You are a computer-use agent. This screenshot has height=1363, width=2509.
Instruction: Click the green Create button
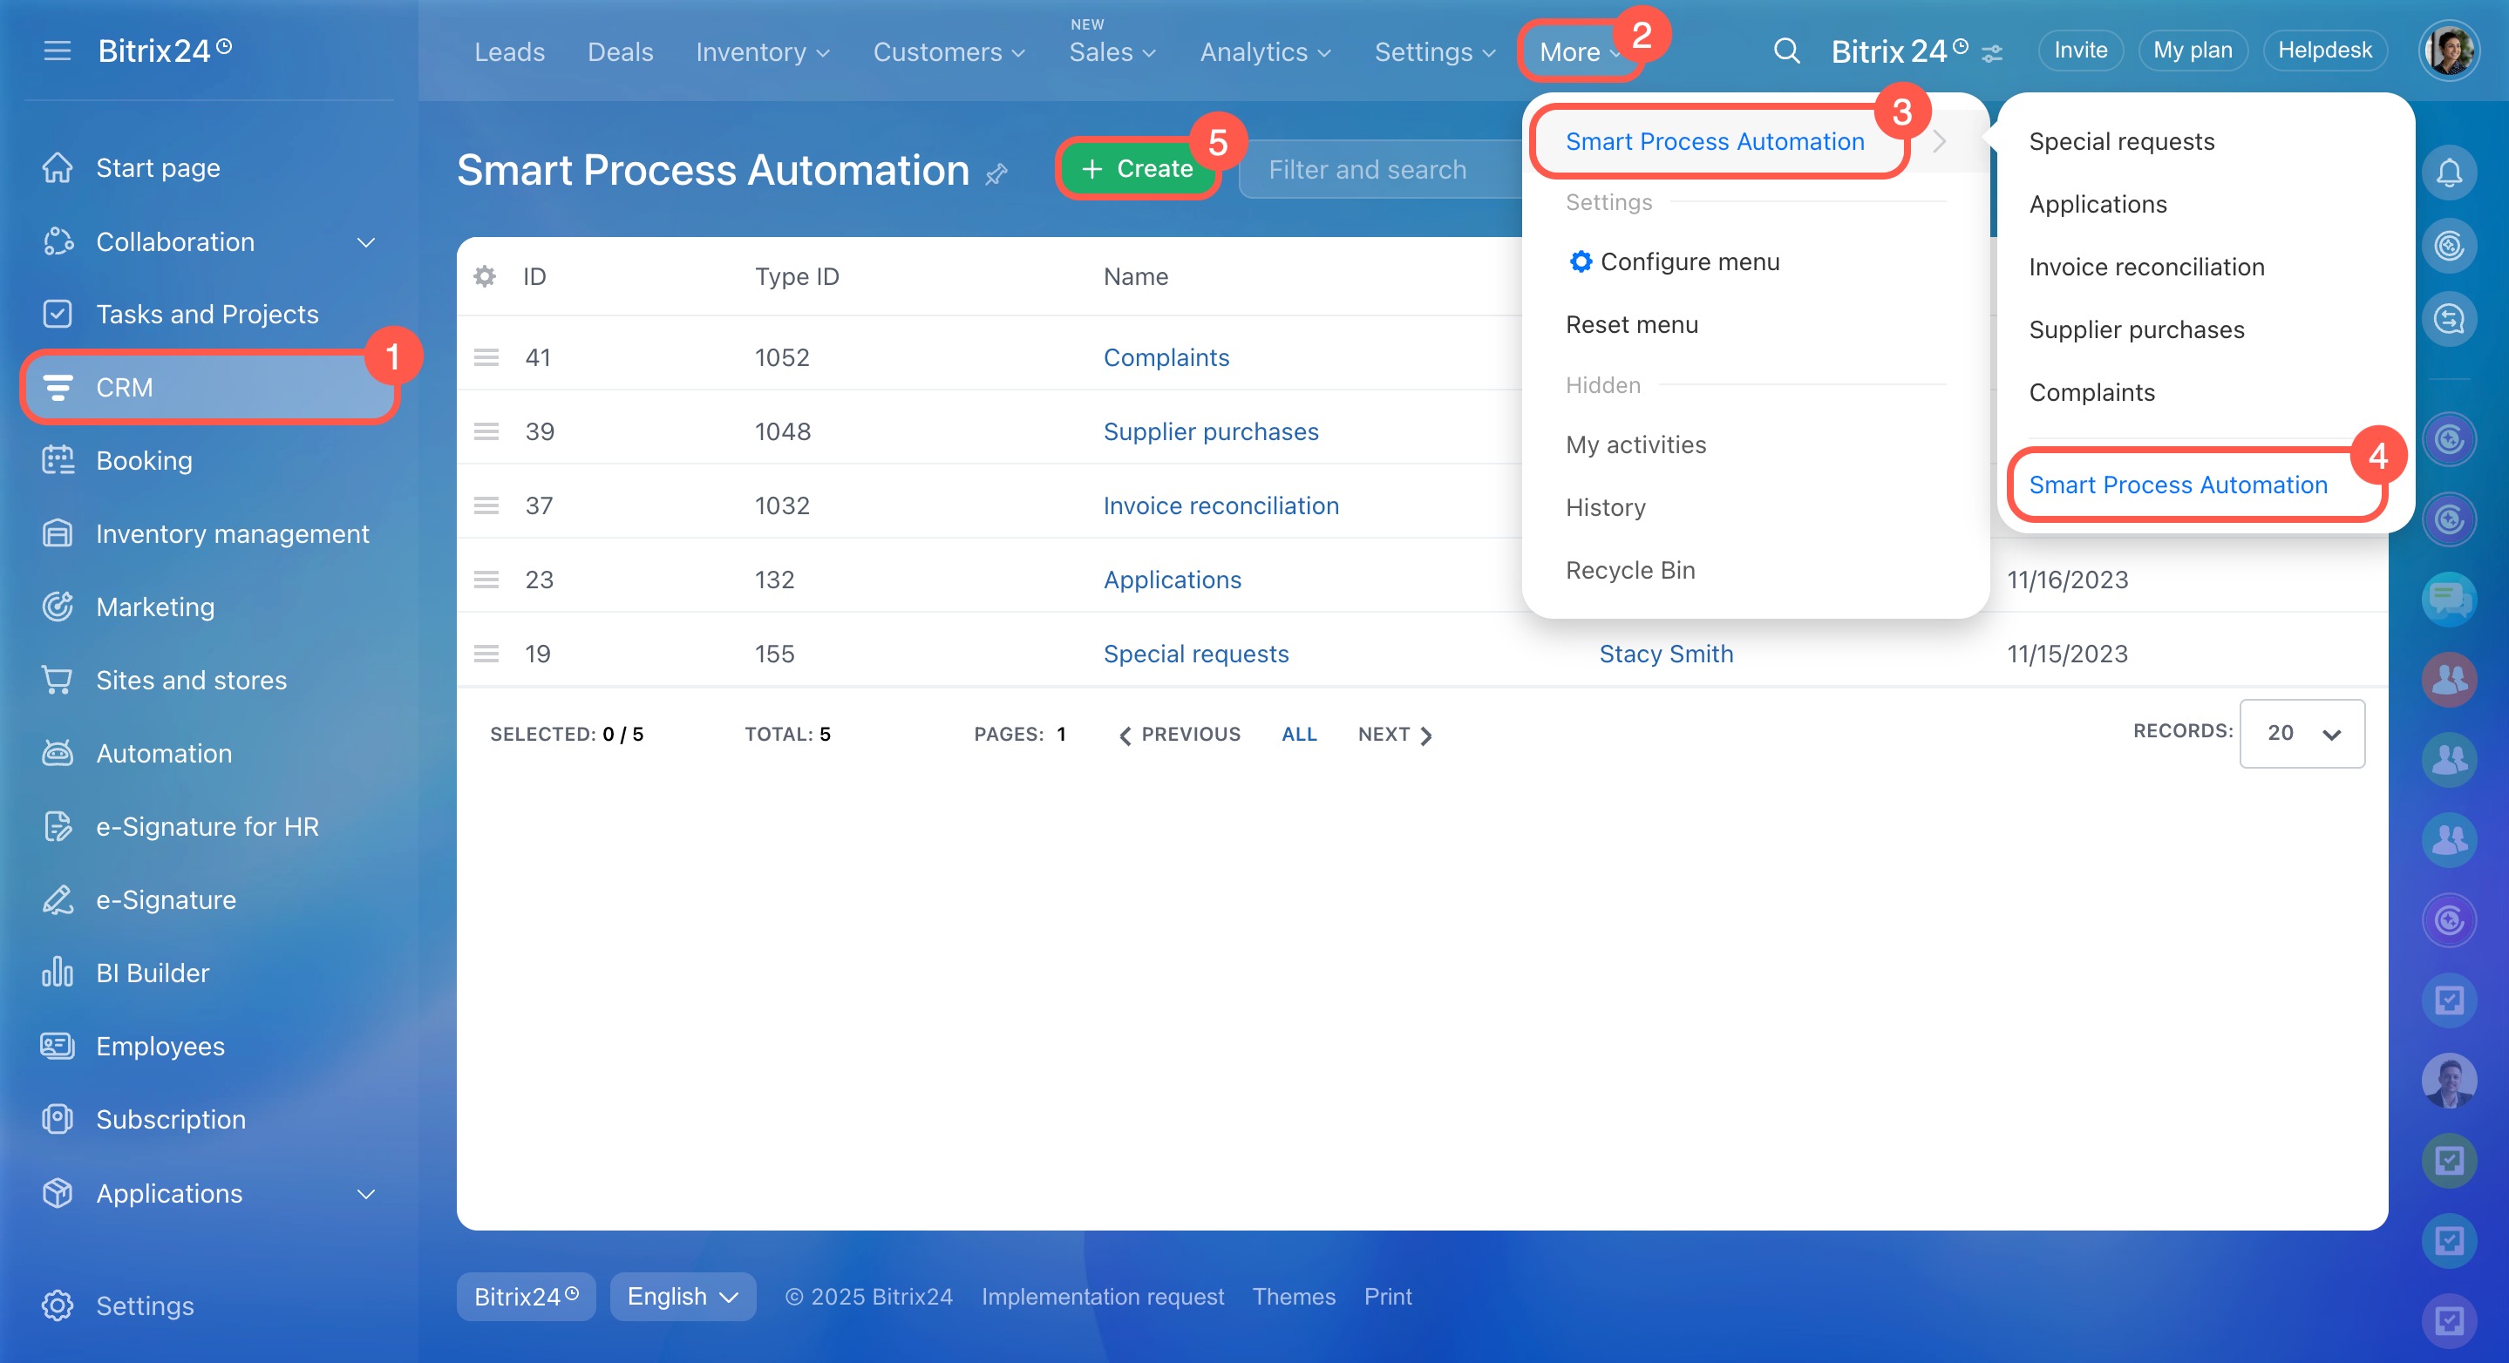pyautogui.click(x=1137, y=168)
